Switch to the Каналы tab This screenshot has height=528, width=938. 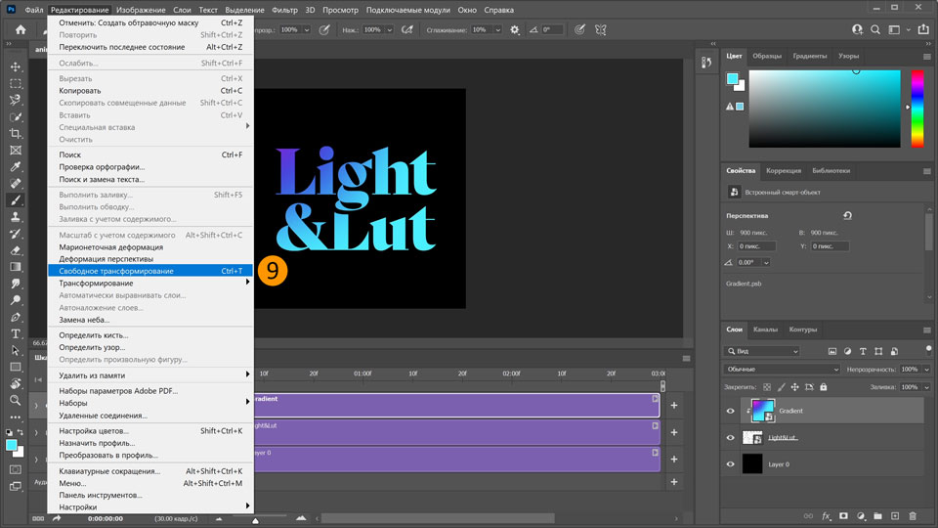tap(765, 330)
